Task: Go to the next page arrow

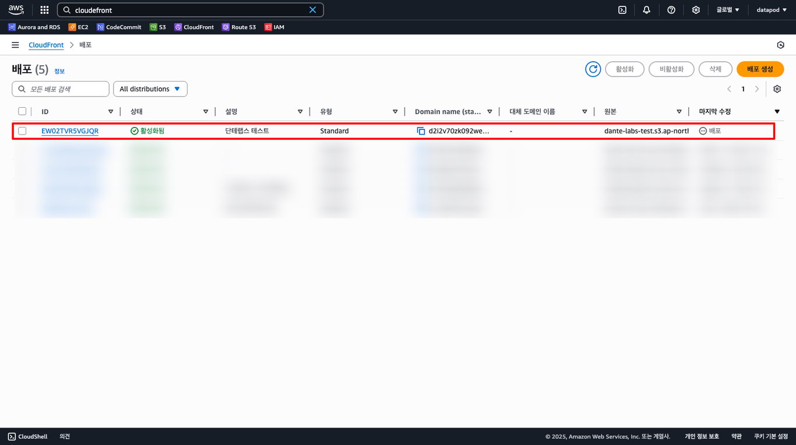Action: point(757,89)
